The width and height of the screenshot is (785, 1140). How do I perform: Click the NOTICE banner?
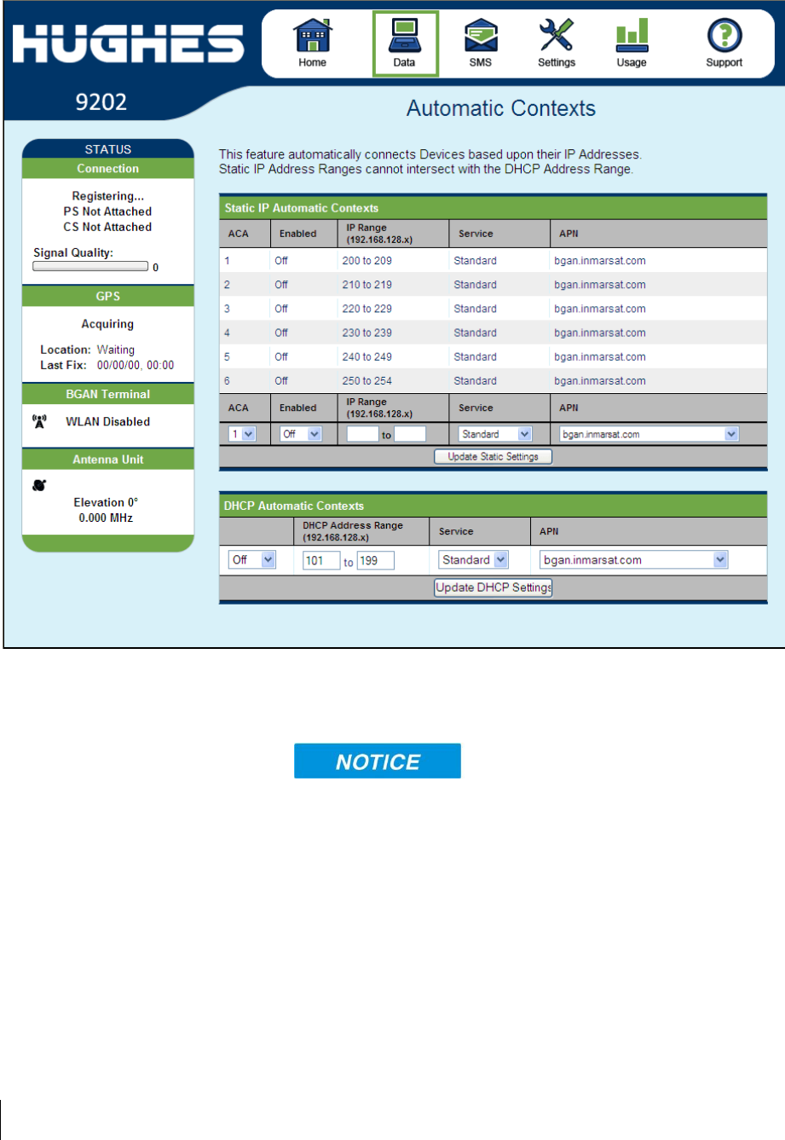point(378,761)
